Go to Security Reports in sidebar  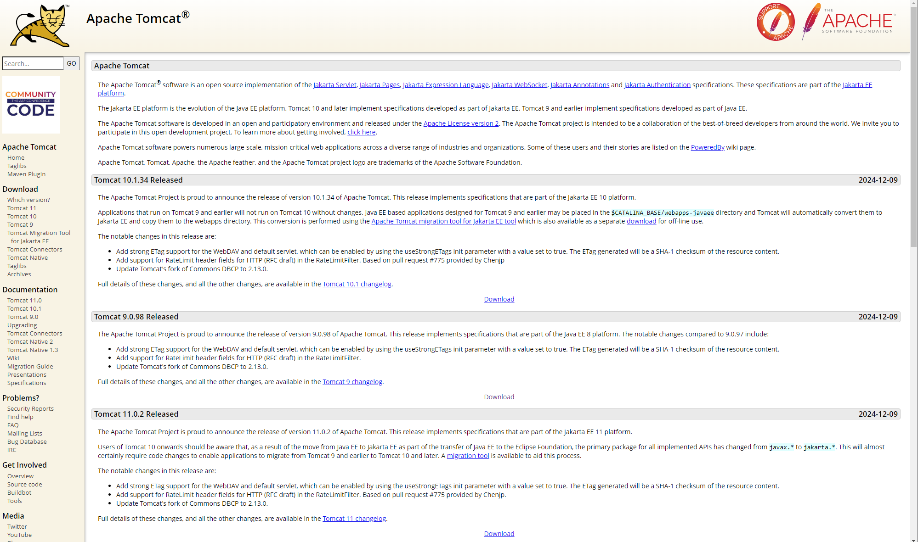(30, 408)
